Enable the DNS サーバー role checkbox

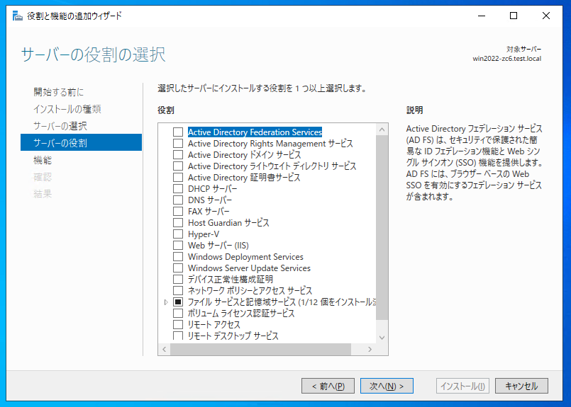click(178, 200)
